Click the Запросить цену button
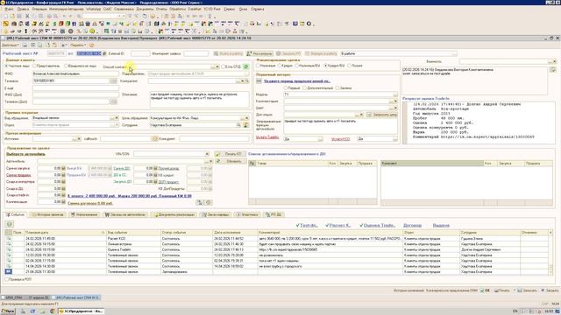Image resolution: width=561 pixels, height=315 pixels. pos(382,115)
